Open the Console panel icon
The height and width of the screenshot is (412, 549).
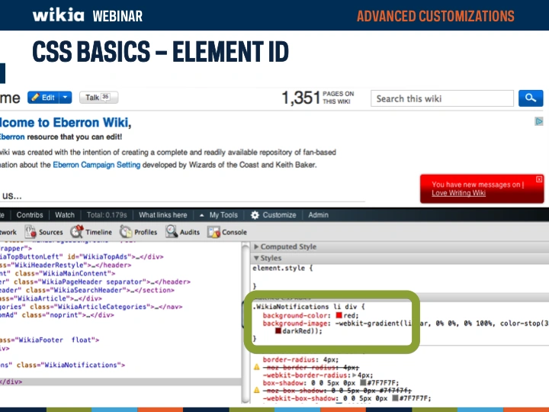tap(214, 232)
